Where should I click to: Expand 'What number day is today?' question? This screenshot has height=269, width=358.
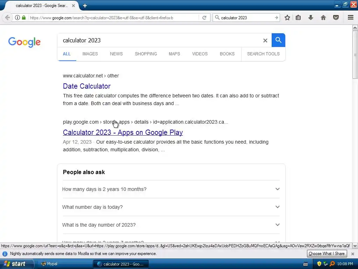[171, 207]
